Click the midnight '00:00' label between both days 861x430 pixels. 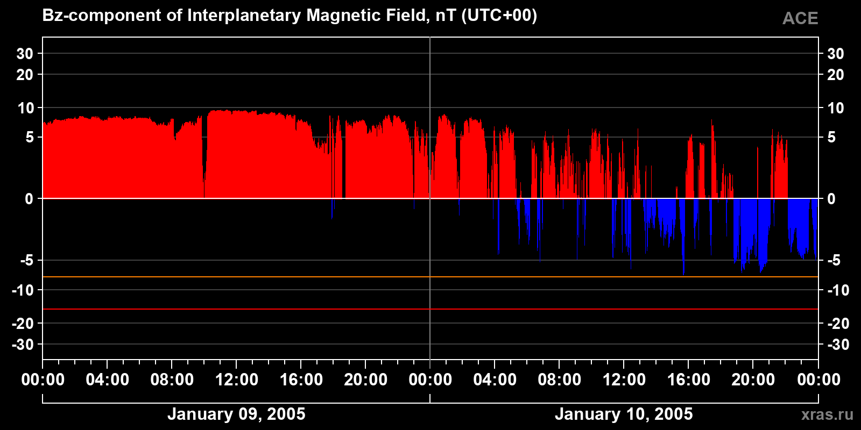tap(430, 380)
